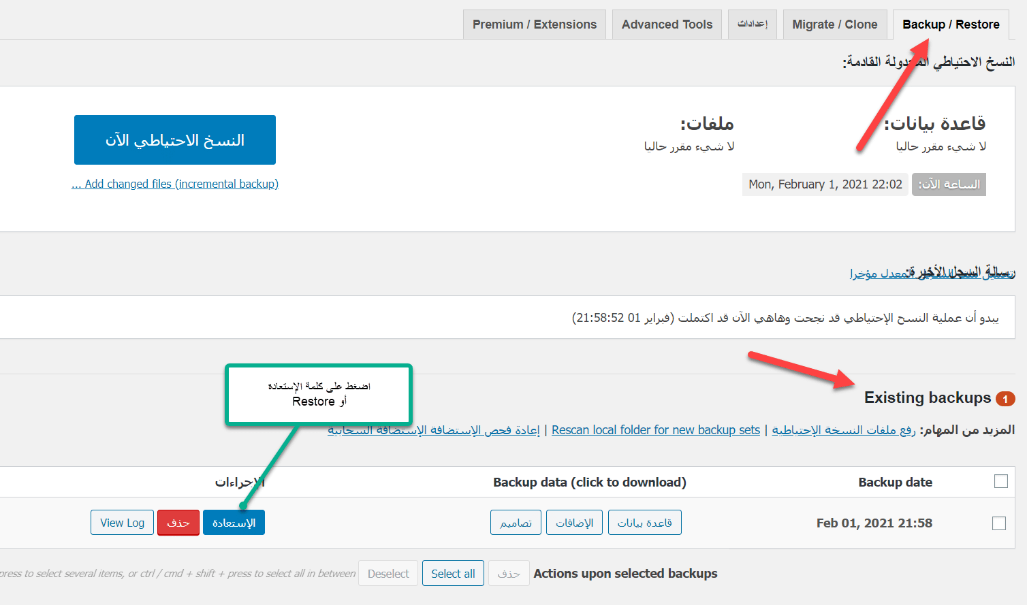This screenshot has height=605, width=1027.
Task: Click the blue Backup Now button
Action: coord(174,140)
